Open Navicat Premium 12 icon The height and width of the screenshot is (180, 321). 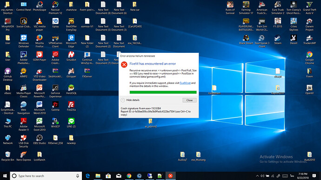(55, 8)
